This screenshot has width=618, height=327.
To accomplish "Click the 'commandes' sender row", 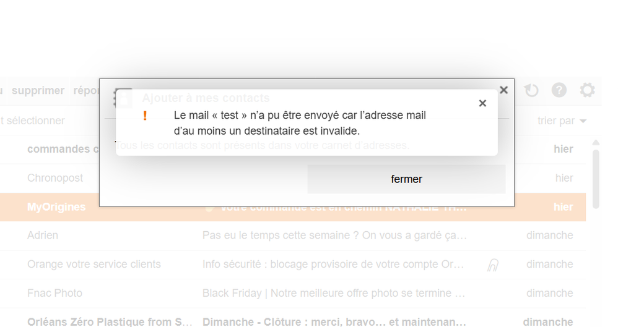I will tap(63, 149).
